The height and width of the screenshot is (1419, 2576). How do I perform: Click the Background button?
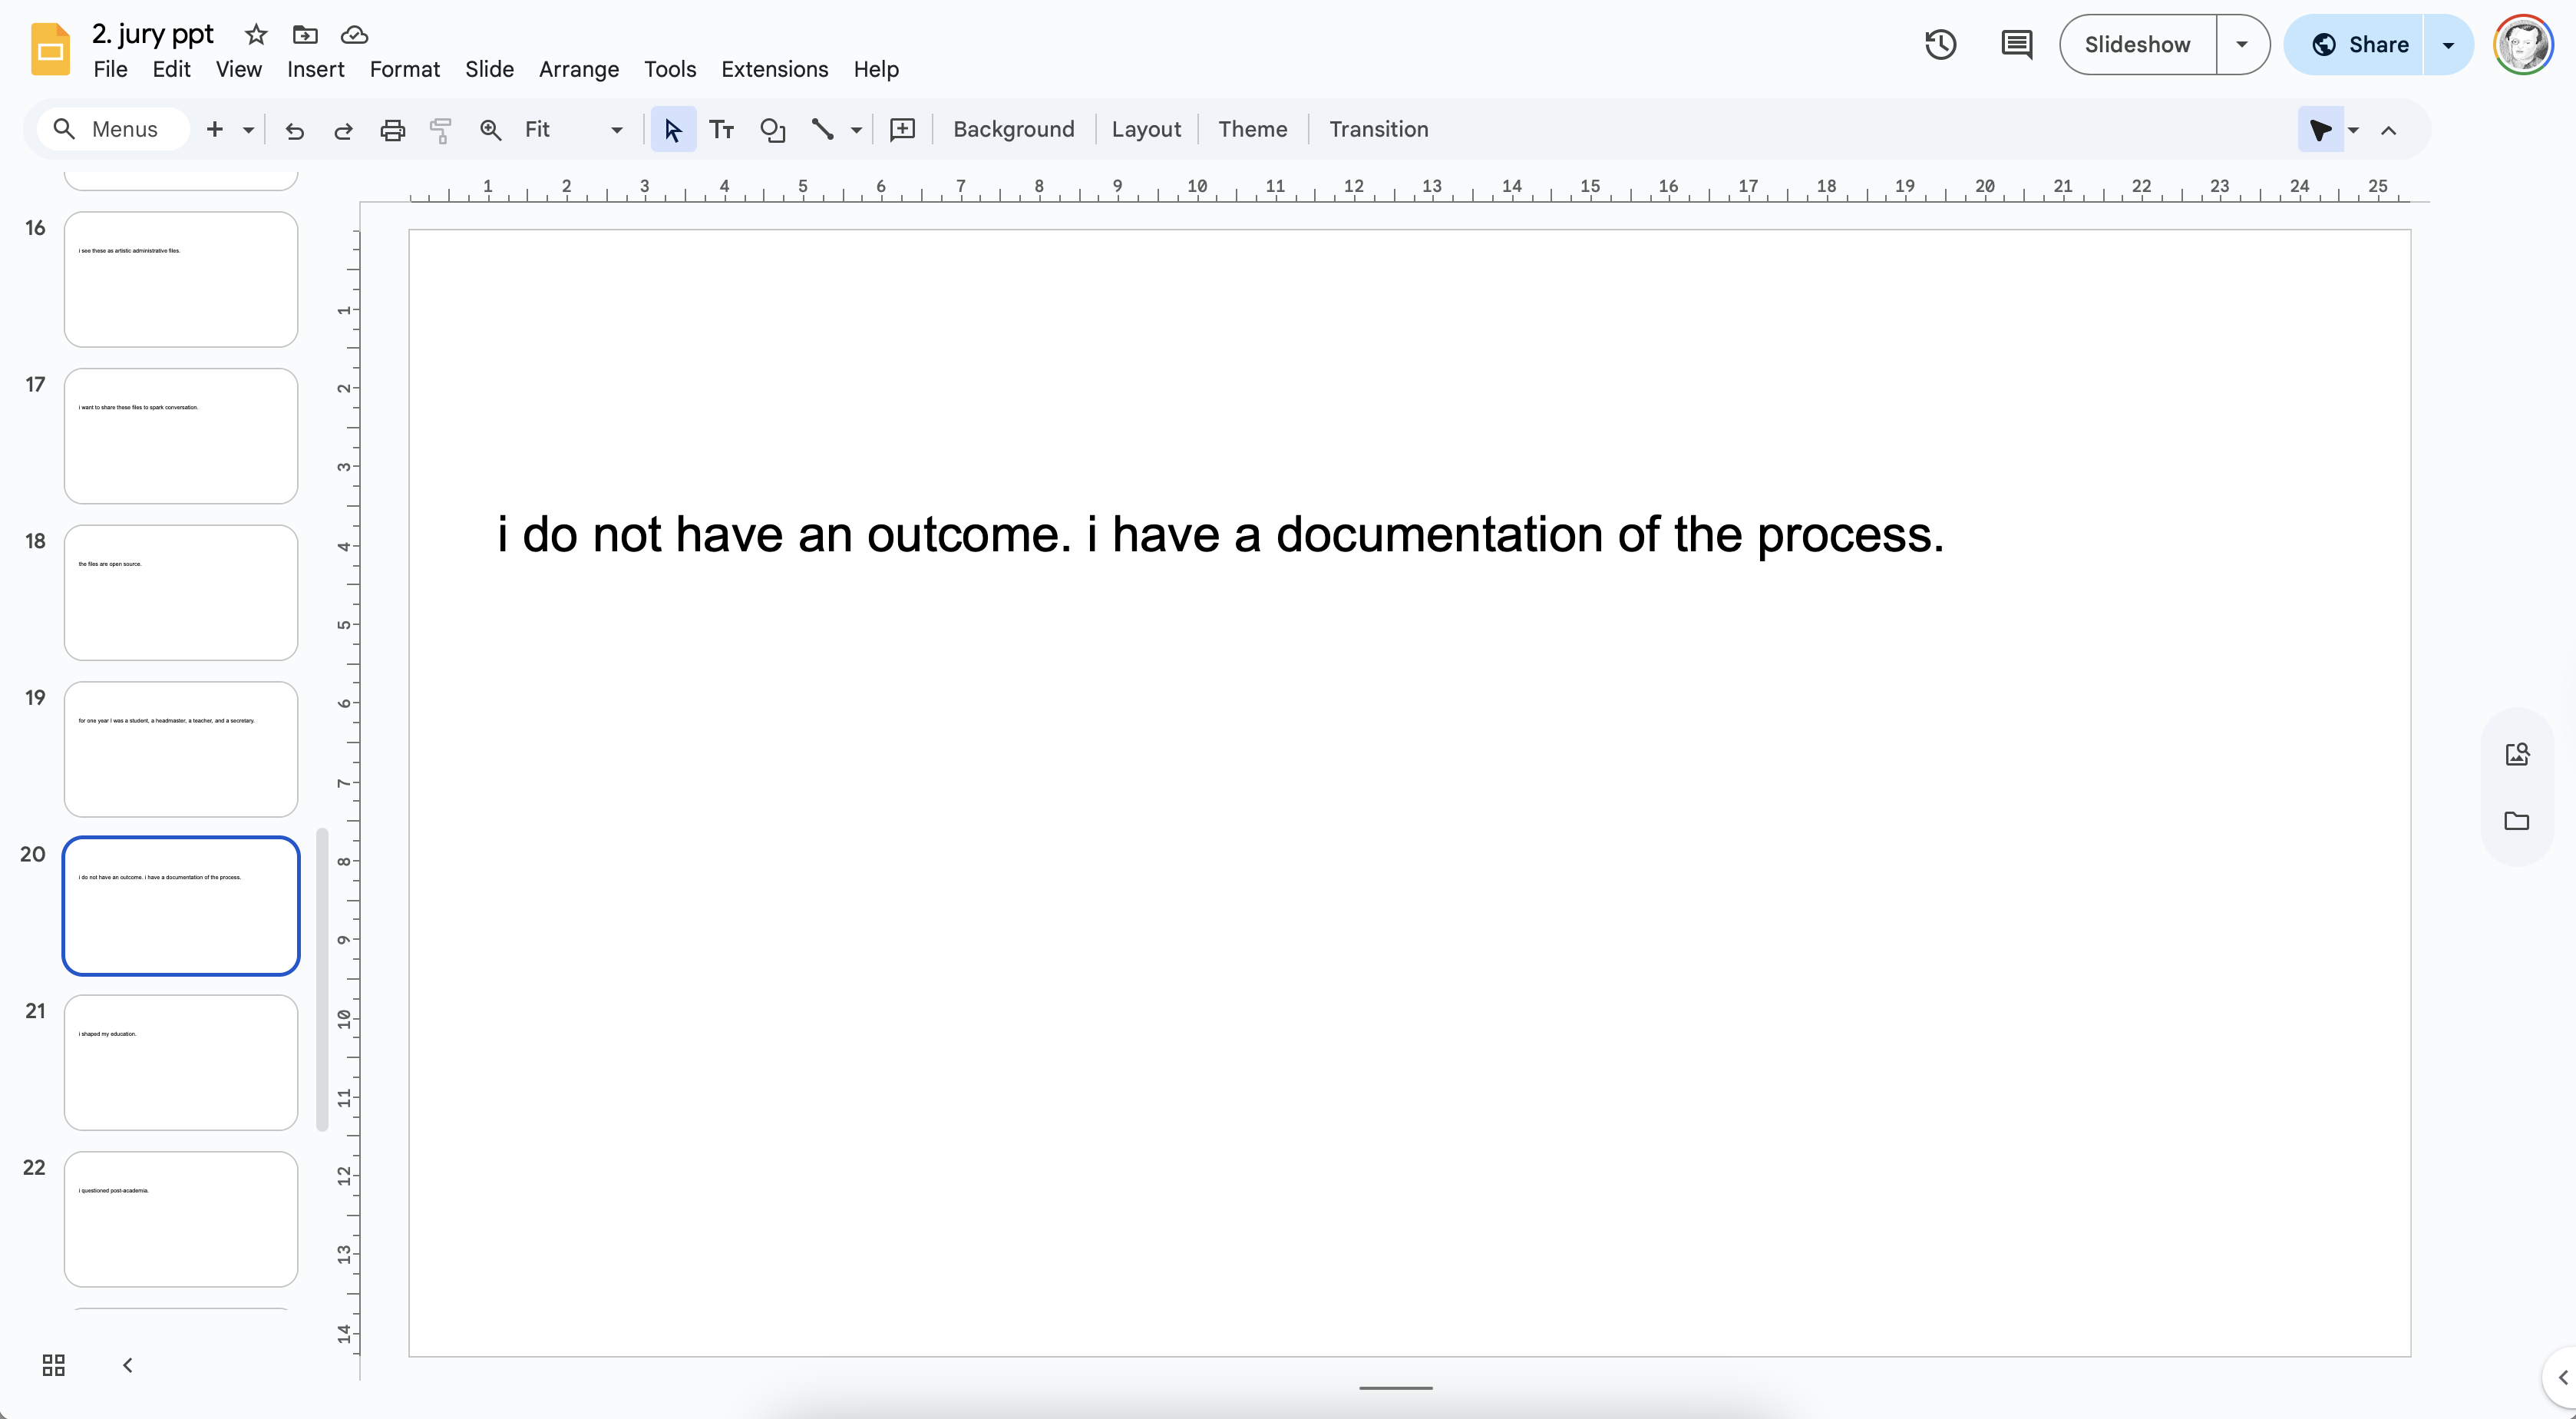1013,130
